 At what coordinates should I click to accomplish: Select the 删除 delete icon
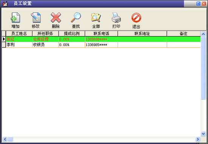click(56, 18)
